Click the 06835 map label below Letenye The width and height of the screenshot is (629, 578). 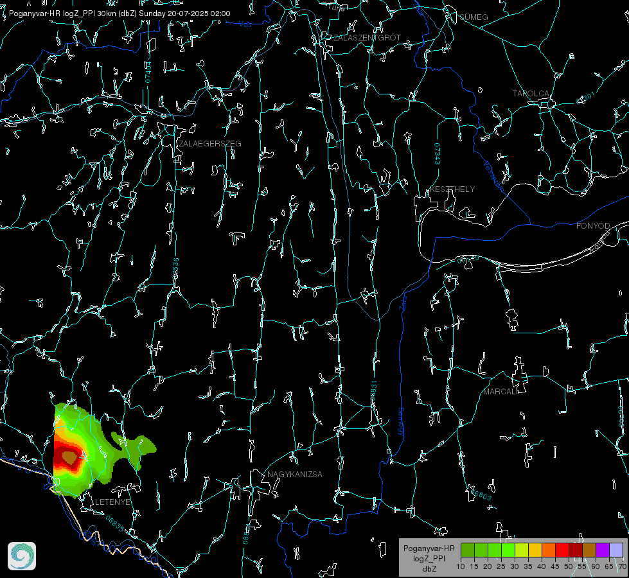click(115, 523)
